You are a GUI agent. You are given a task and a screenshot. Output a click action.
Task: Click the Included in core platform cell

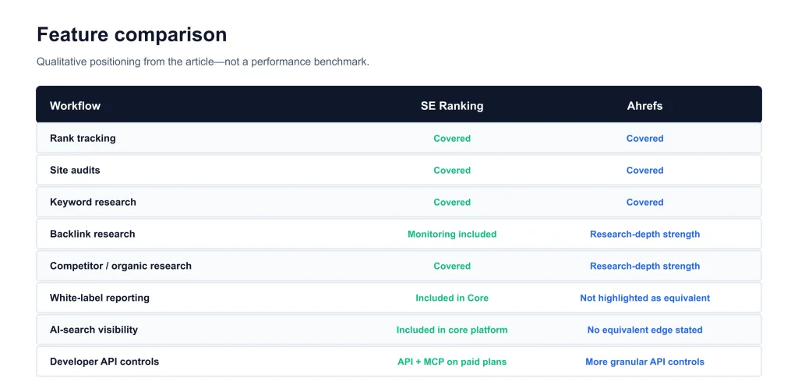tap(452, 330)
